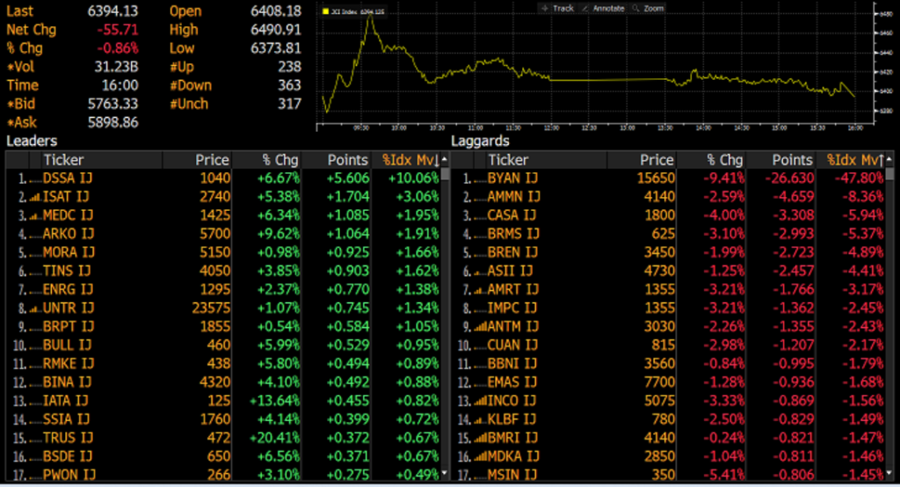This screenshot has height=487, width=900.
Task: Select CASA IJ laggard ticker
Action: [x=512, y=215]
